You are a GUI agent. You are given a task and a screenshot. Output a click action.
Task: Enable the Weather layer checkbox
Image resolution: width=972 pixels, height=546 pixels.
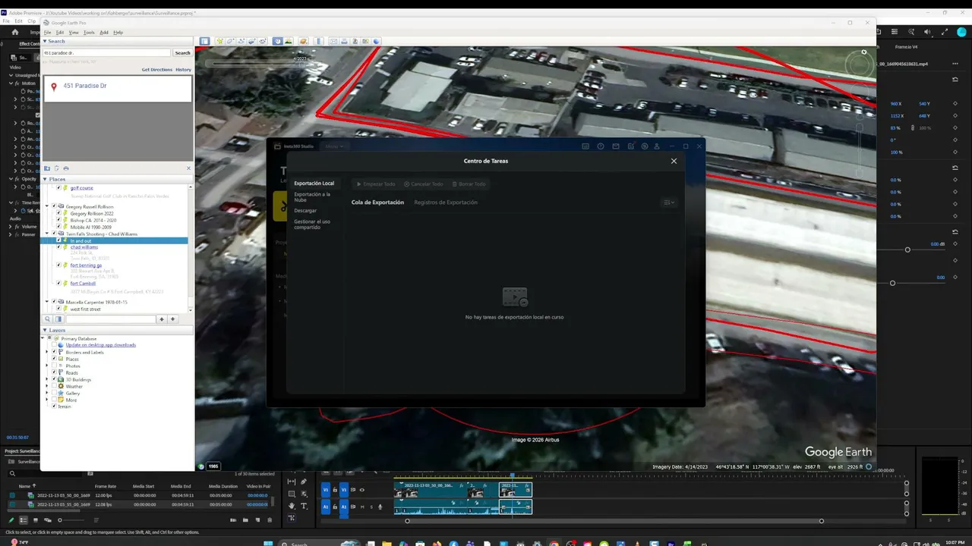pos(54,387)
